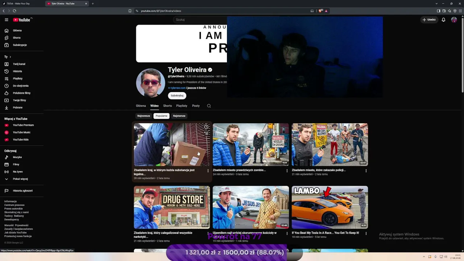Open the Brave VPN shield icon
This screenshot has height=261, width=464.
pos(455,11)
